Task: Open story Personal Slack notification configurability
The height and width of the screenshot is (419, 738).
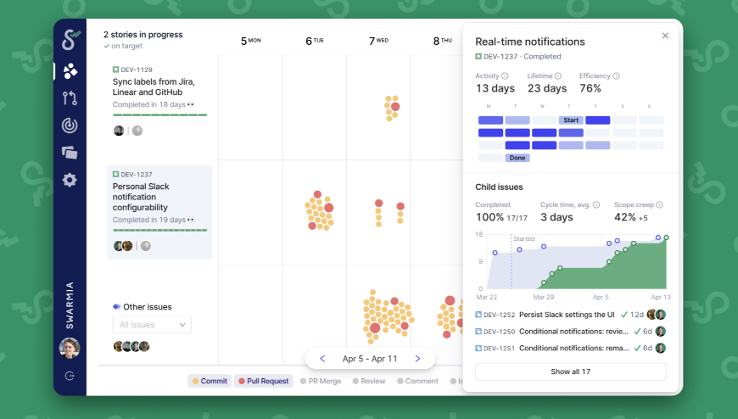Action: pyautogui.click(x=141, y=197)
